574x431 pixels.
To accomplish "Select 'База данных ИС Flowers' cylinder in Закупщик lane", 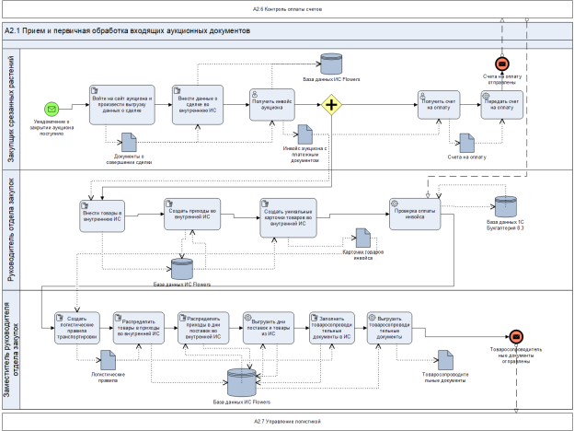I will (x=331, y=64).
